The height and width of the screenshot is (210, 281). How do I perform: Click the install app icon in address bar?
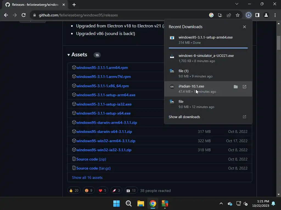(x=220, y=15)
